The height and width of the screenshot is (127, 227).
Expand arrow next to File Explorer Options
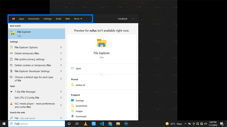pyautogui.click(x=61, y=47)
